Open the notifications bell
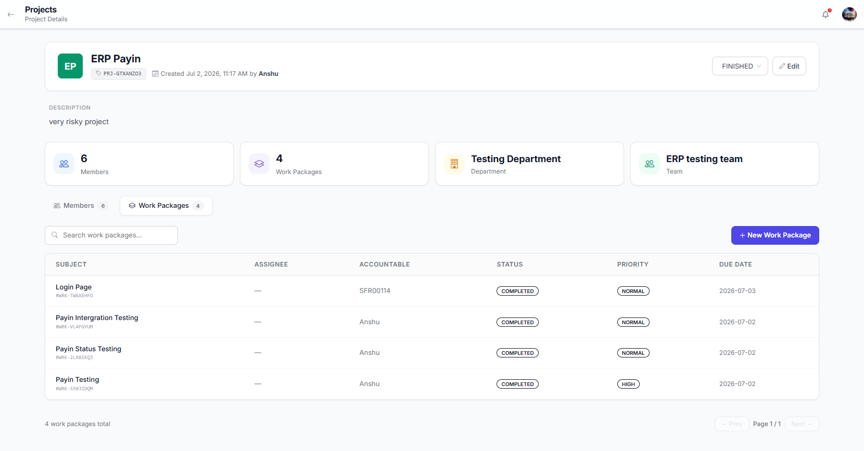This screenshot has height=451, width=864. (825, 15)
